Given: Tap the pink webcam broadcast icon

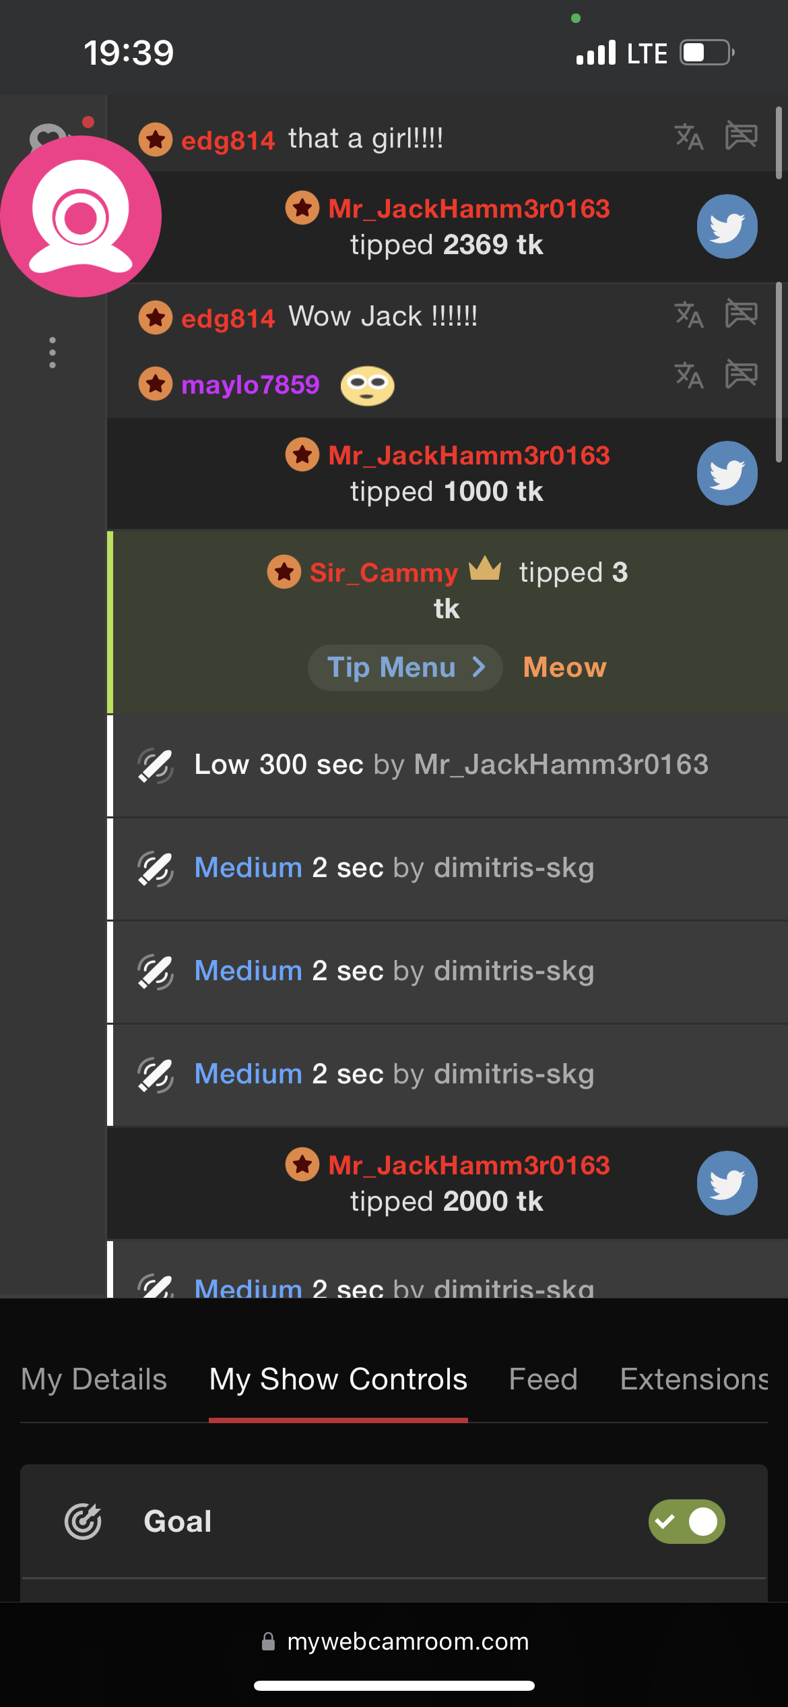Looking at the screenshot, I should (x=81, y=216).
